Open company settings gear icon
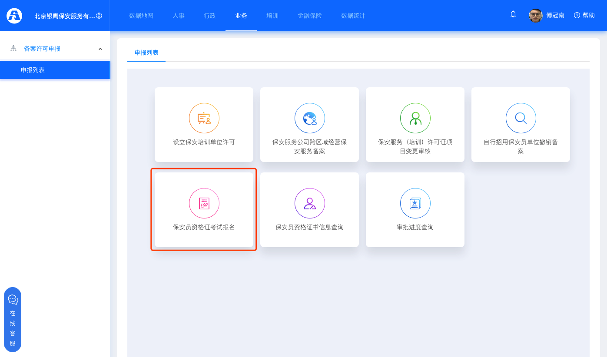The height and width of the screenshot is (357, 607). [99, 16]
